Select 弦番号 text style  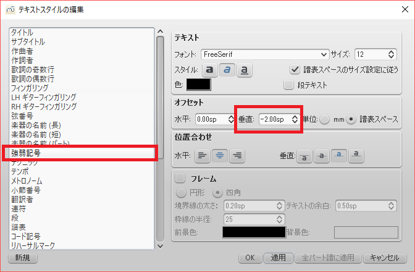(82, 116)
